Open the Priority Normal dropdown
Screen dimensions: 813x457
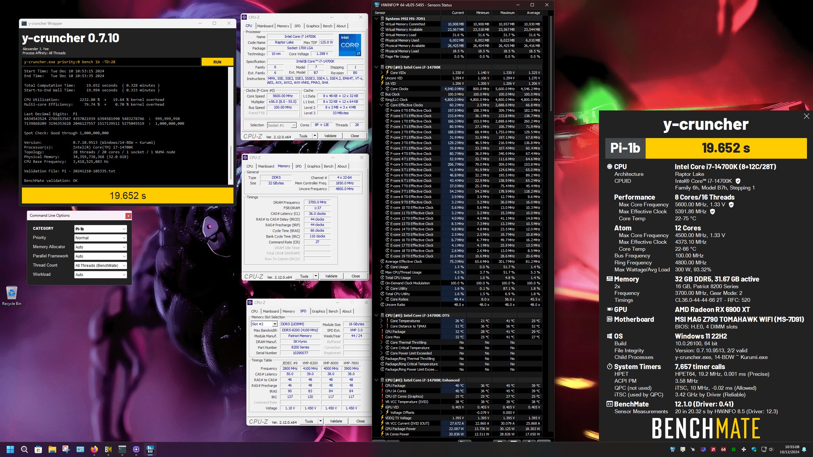pyautogui.click(x=101, y=238)
